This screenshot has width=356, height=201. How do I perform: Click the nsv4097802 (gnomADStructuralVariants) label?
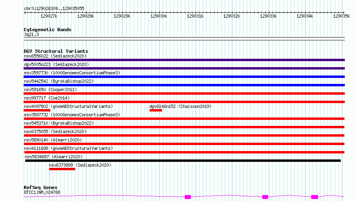pos(68,106)
